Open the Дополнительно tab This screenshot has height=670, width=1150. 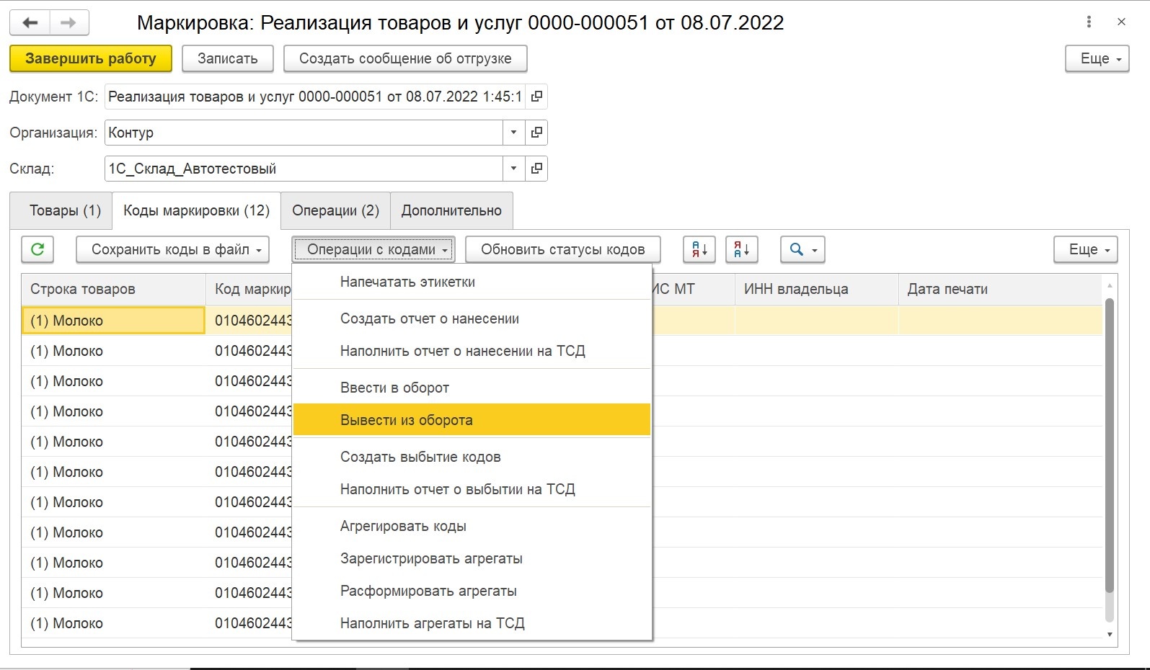click(x=451, y=210)
